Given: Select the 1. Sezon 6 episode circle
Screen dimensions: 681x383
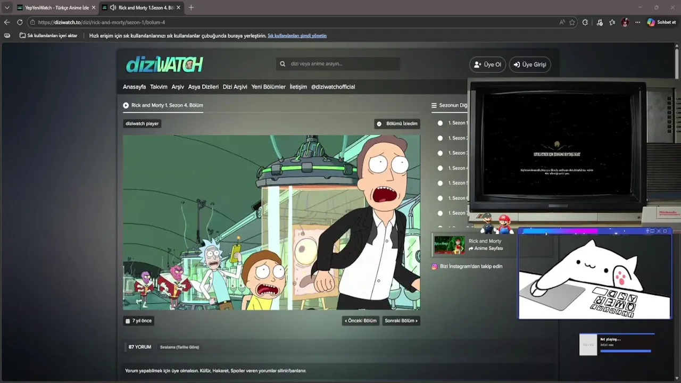Looking at the screenshot, I should [440, 198].
